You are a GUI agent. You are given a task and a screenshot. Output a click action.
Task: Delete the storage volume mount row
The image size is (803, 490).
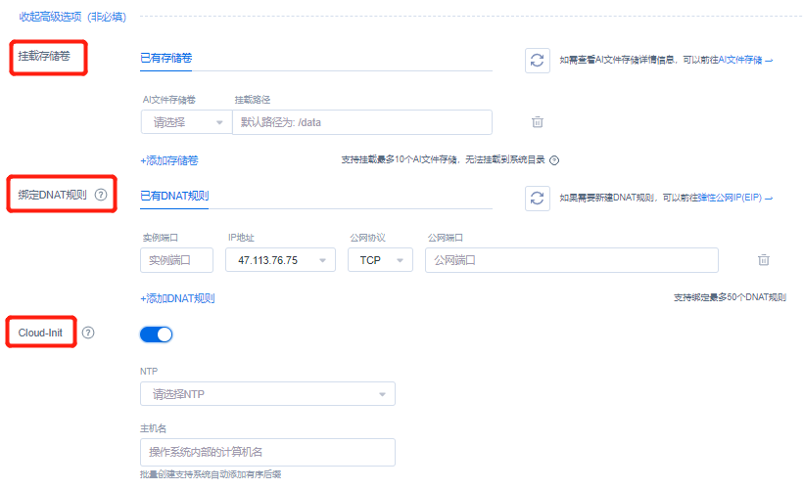click(537, 122)
